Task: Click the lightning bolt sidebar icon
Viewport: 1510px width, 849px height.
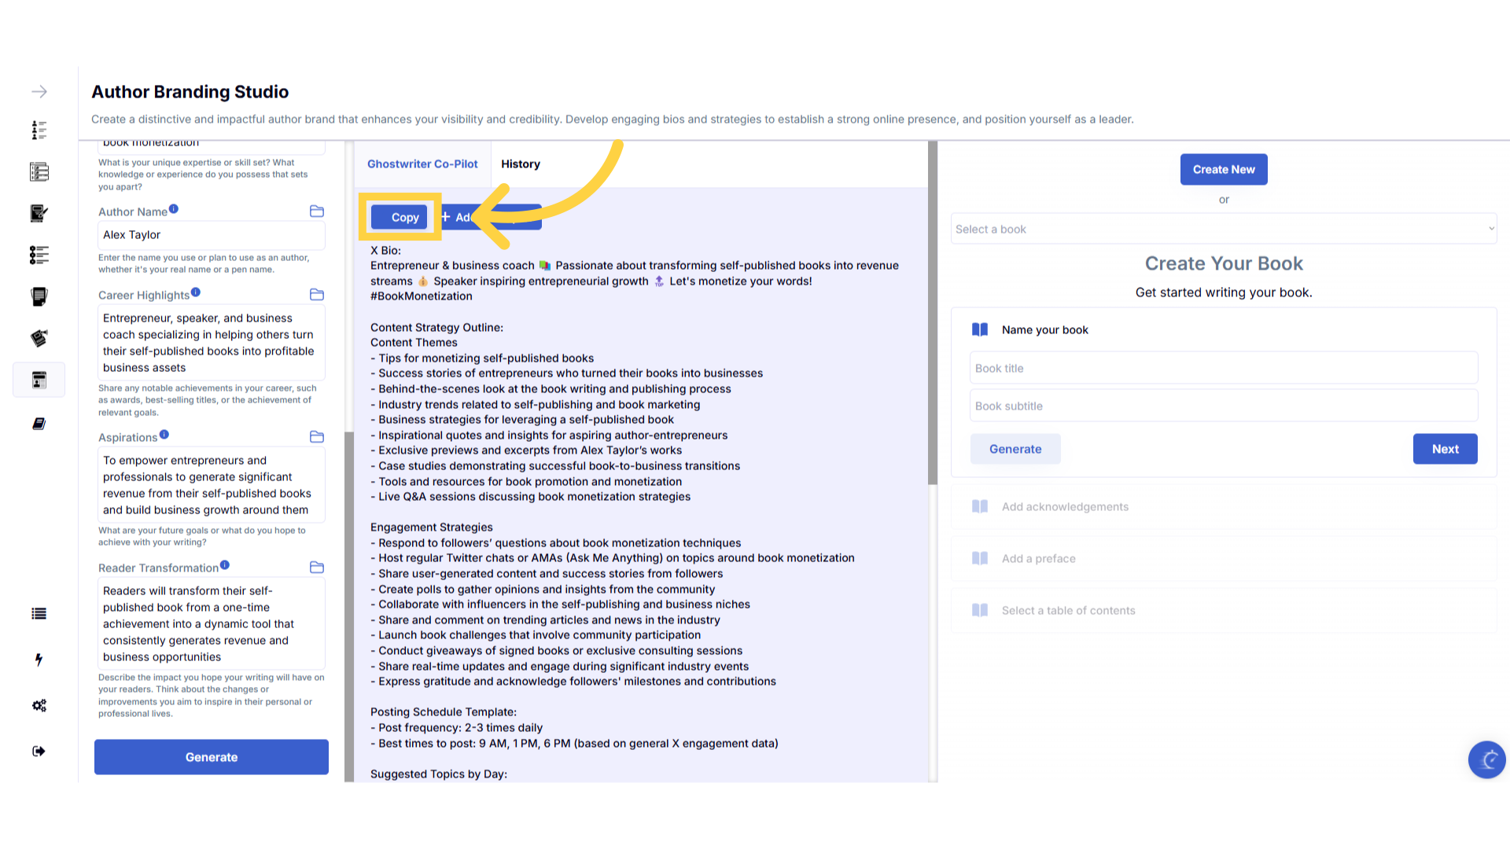Action: (x=39, y=660)
